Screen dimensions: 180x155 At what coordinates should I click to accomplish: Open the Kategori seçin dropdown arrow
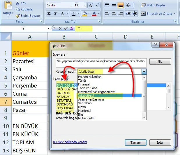[144, 71]
